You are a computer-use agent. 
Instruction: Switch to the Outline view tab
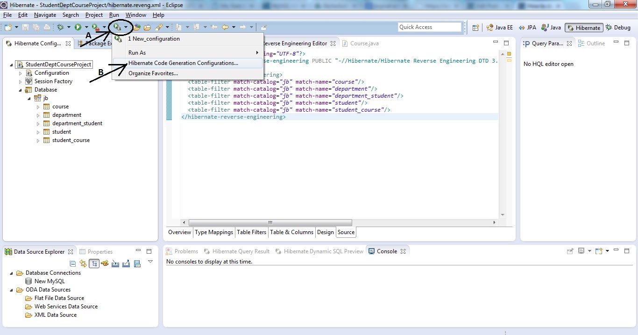coord(591,43)
